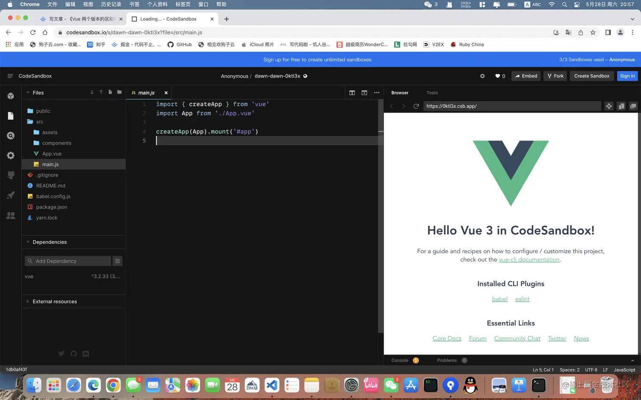
Task: Switch to the 写文章 Chrome tab
Action: pos(81,19)
